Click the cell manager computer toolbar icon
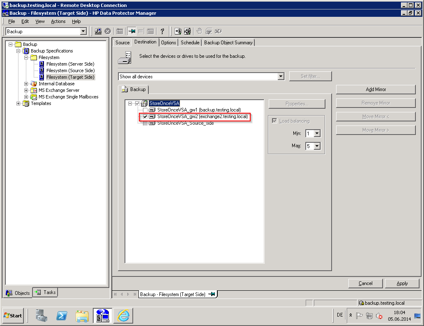The height and width of the screenshot is (326, 424). point(98,31)
